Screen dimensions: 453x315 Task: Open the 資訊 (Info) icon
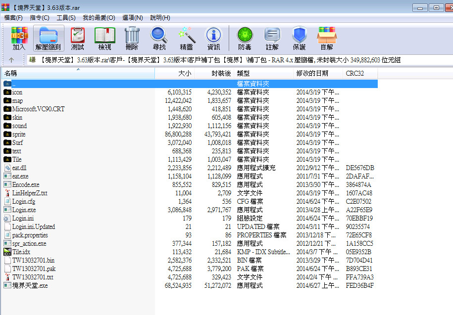(x=213, y=39)
